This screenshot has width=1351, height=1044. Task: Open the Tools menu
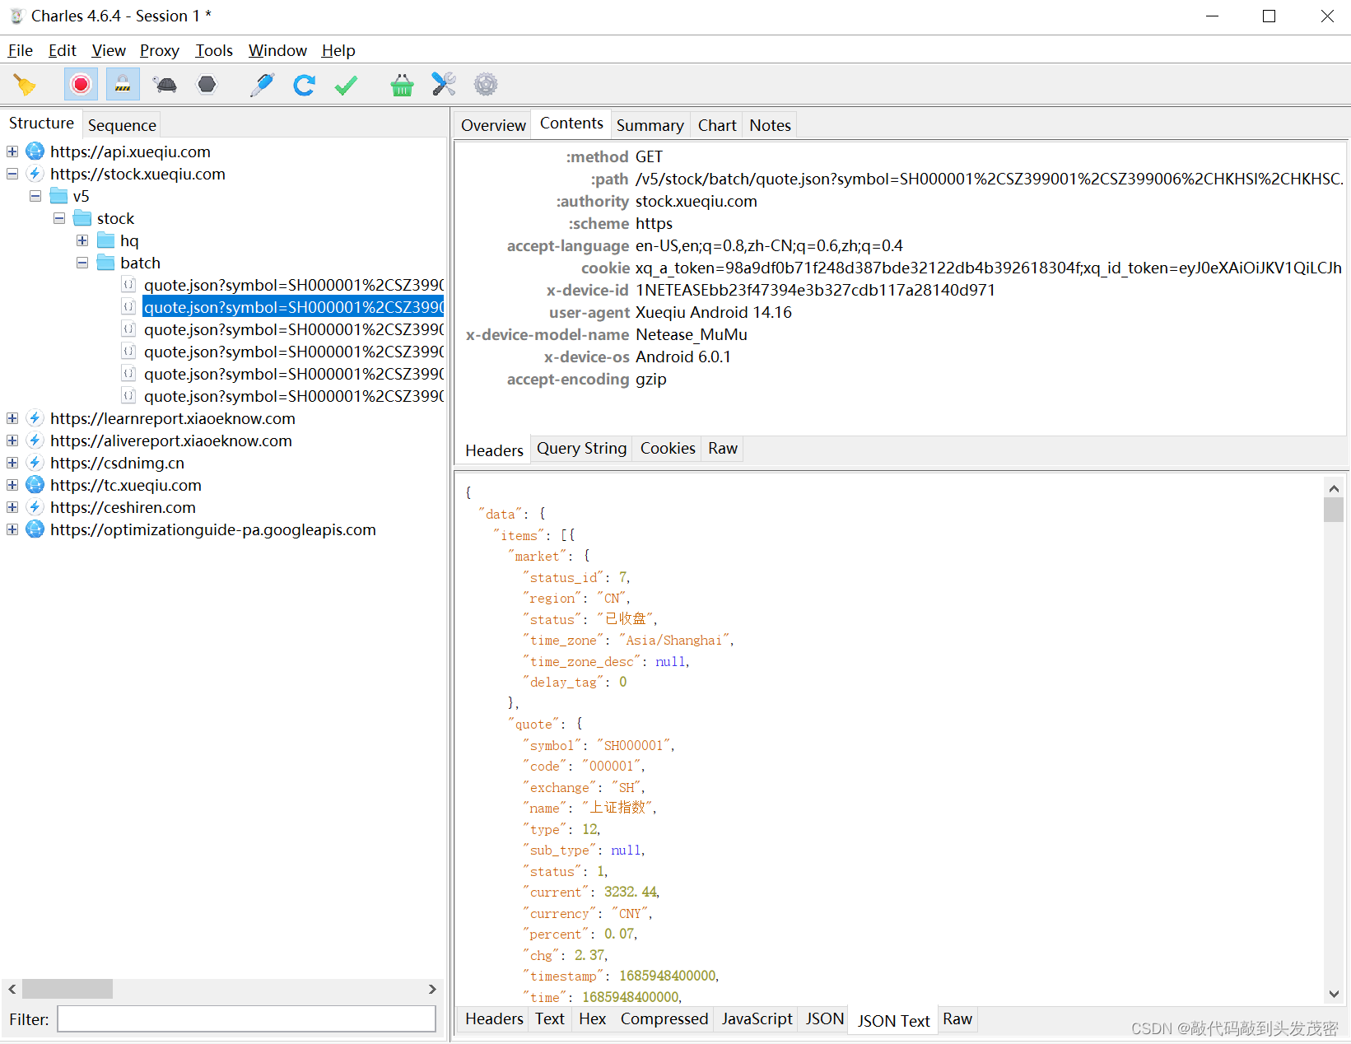pyautogui.click(x=214, y=50)
